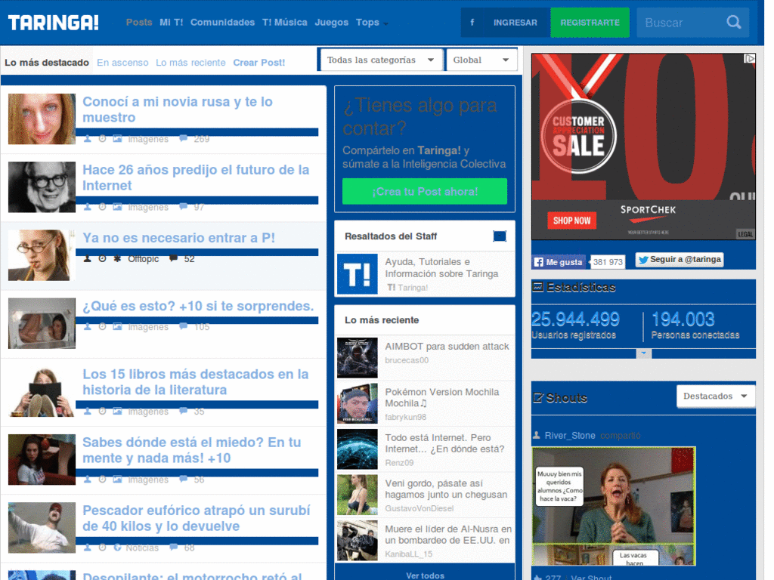774x580 pixels.
Task: Open post Hace 26 años predijo el futuro
Action: pos(196,177)
